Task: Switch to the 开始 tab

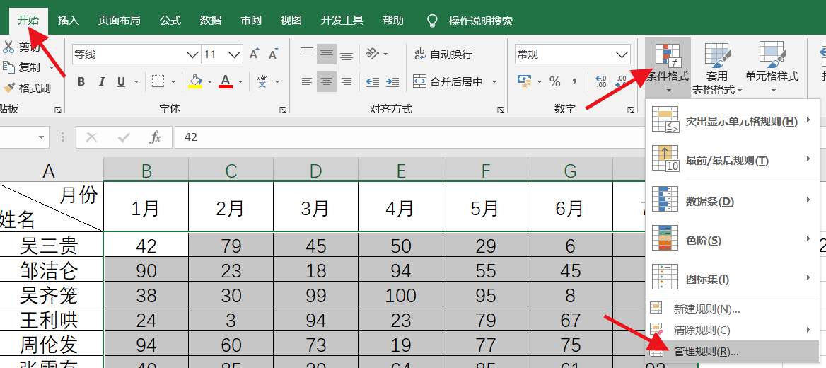Action: pyautogui.click(x=28, y=20)
